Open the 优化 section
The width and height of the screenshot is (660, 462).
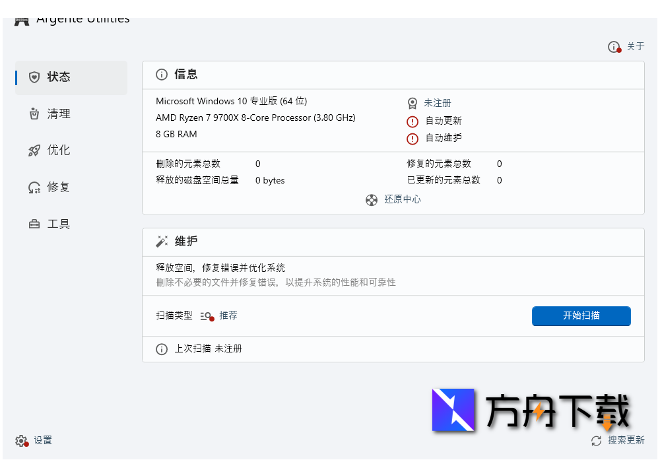tap(59, 150)
